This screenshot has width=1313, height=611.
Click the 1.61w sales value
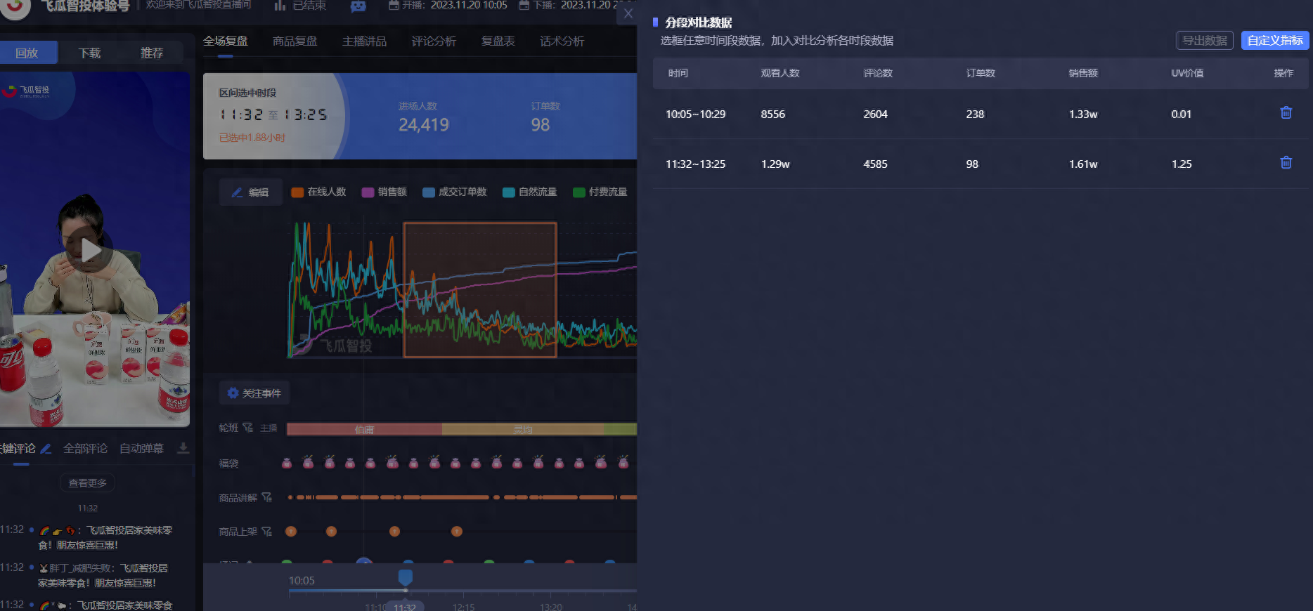coord(1083,164)
